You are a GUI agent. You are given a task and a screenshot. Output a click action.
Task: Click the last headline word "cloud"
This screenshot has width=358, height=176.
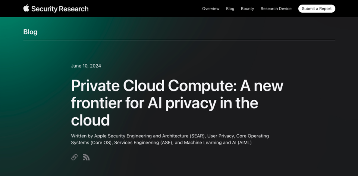90,120
